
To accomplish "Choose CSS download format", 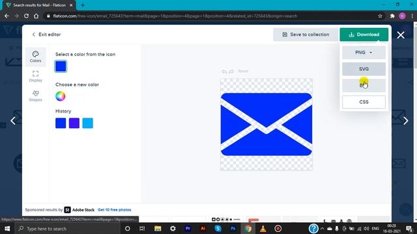I will tap(364, 102).
